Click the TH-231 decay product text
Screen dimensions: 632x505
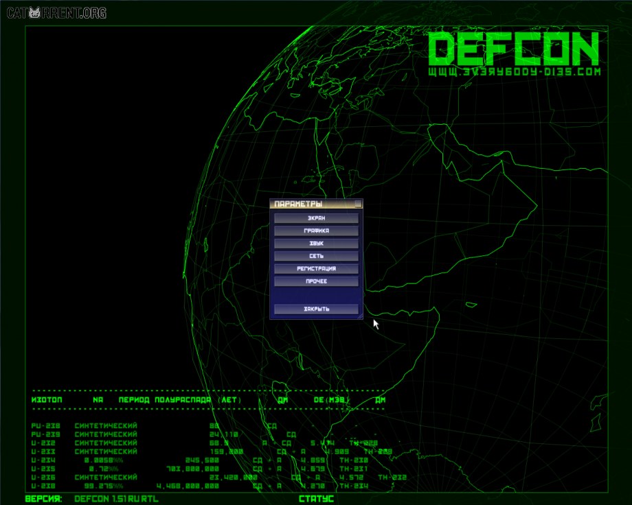tap(354, 469)
